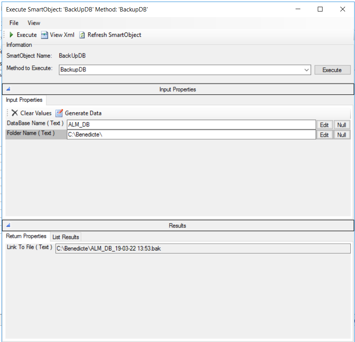Click the Clear Values X icon
The image size is (355, 342).
[15, 113]
